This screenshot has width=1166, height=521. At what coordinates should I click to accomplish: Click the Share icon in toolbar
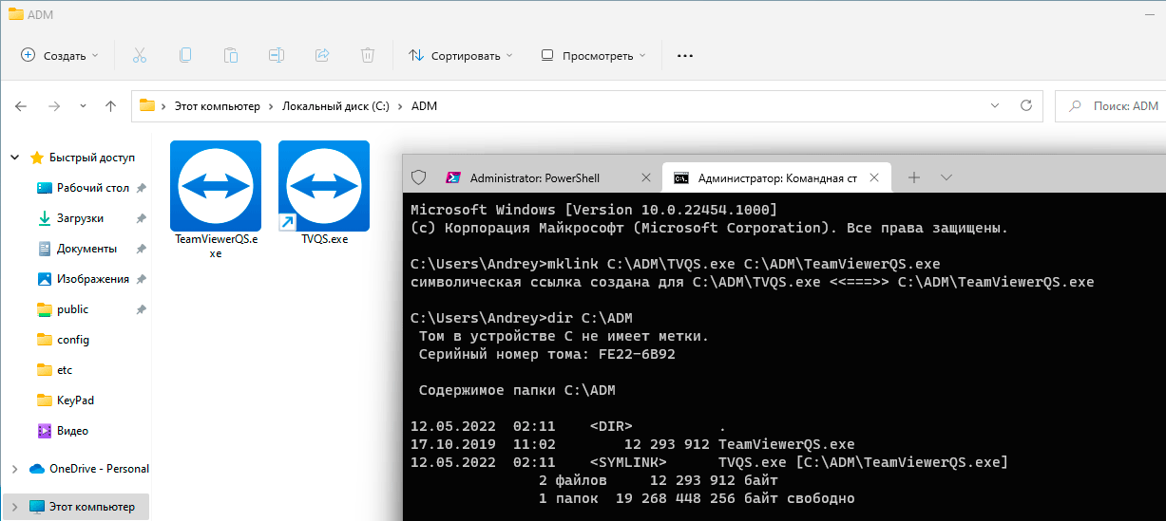tap(322, 55)
